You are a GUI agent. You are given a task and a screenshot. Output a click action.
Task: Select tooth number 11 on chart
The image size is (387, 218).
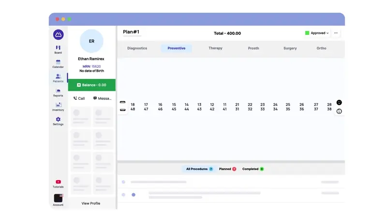point(224,105)
